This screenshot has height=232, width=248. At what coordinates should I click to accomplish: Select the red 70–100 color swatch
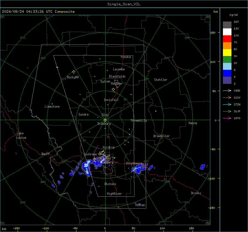click(227, 39)
